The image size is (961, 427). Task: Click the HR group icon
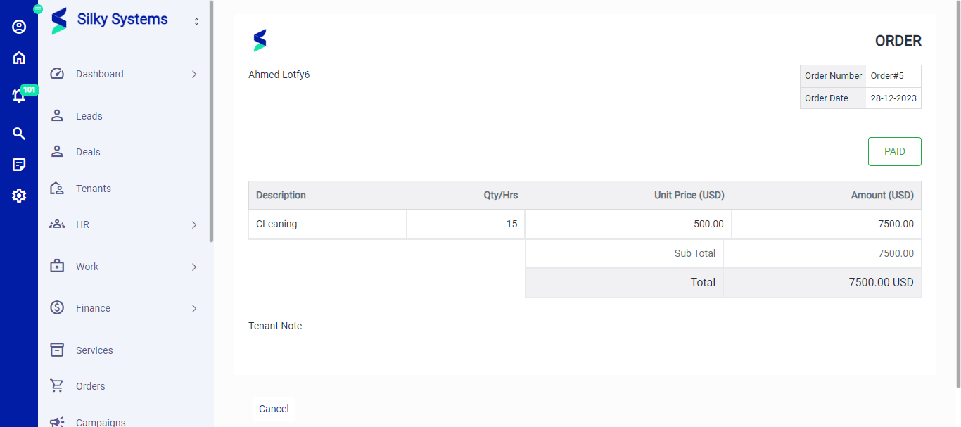[57, 224]
